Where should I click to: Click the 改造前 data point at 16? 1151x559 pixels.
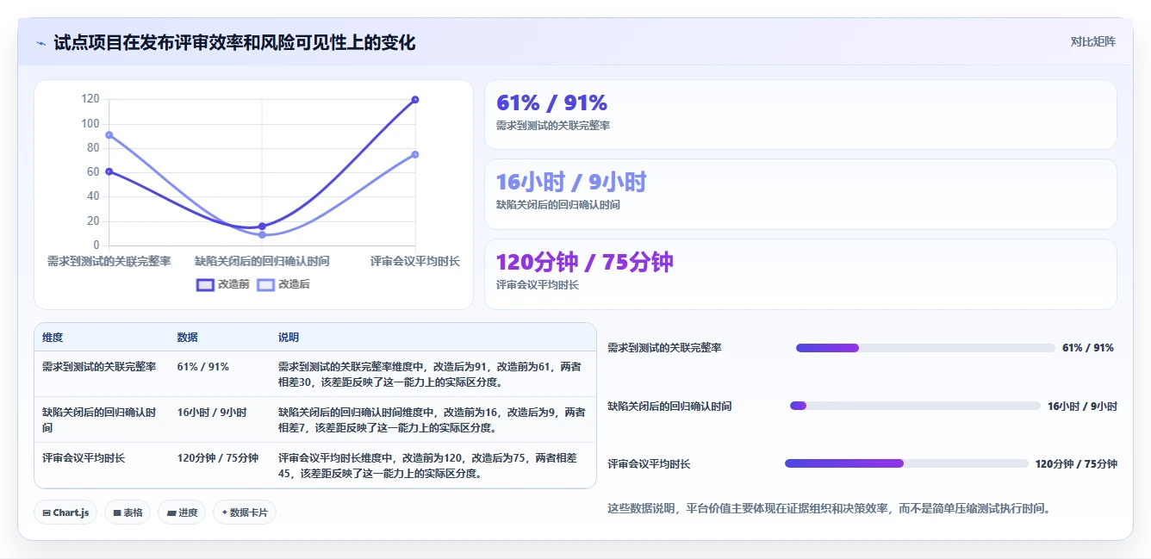[x=262, y=227]
